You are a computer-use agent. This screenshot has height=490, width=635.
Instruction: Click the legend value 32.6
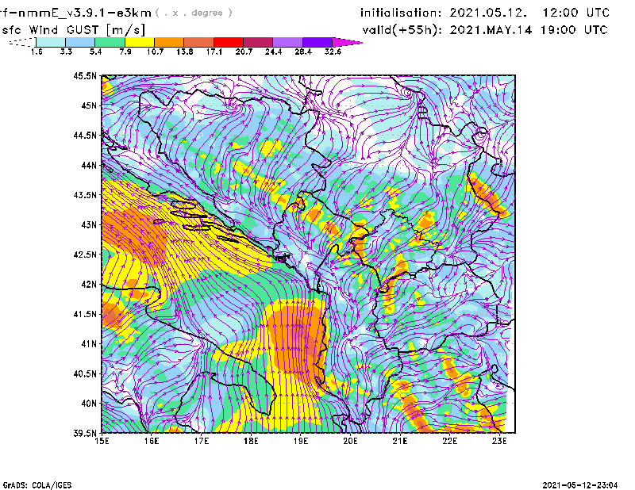tap(333, 52)
